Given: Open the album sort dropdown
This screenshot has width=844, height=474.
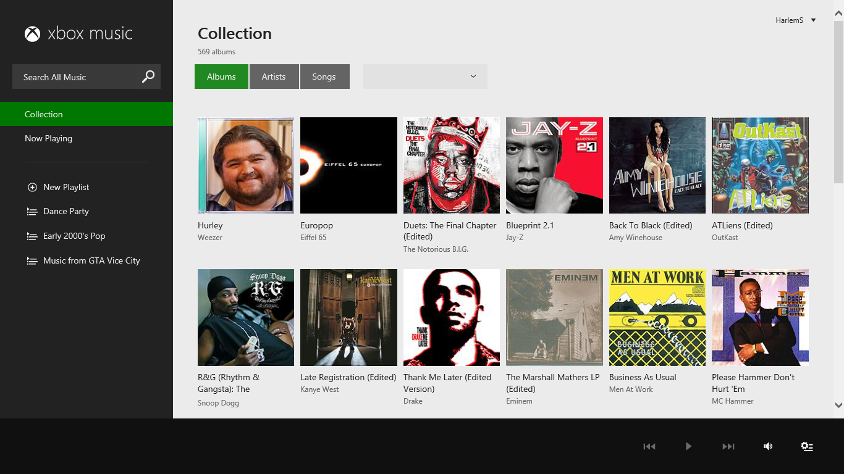Looking at the screenshot, I should [425, 76].
